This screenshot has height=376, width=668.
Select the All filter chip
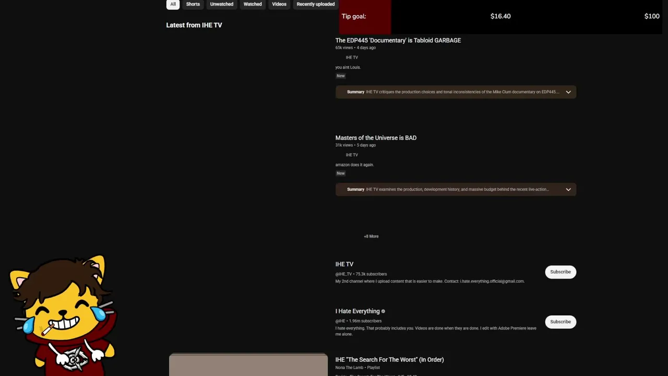pyautogui.click(x=173, y=4)
